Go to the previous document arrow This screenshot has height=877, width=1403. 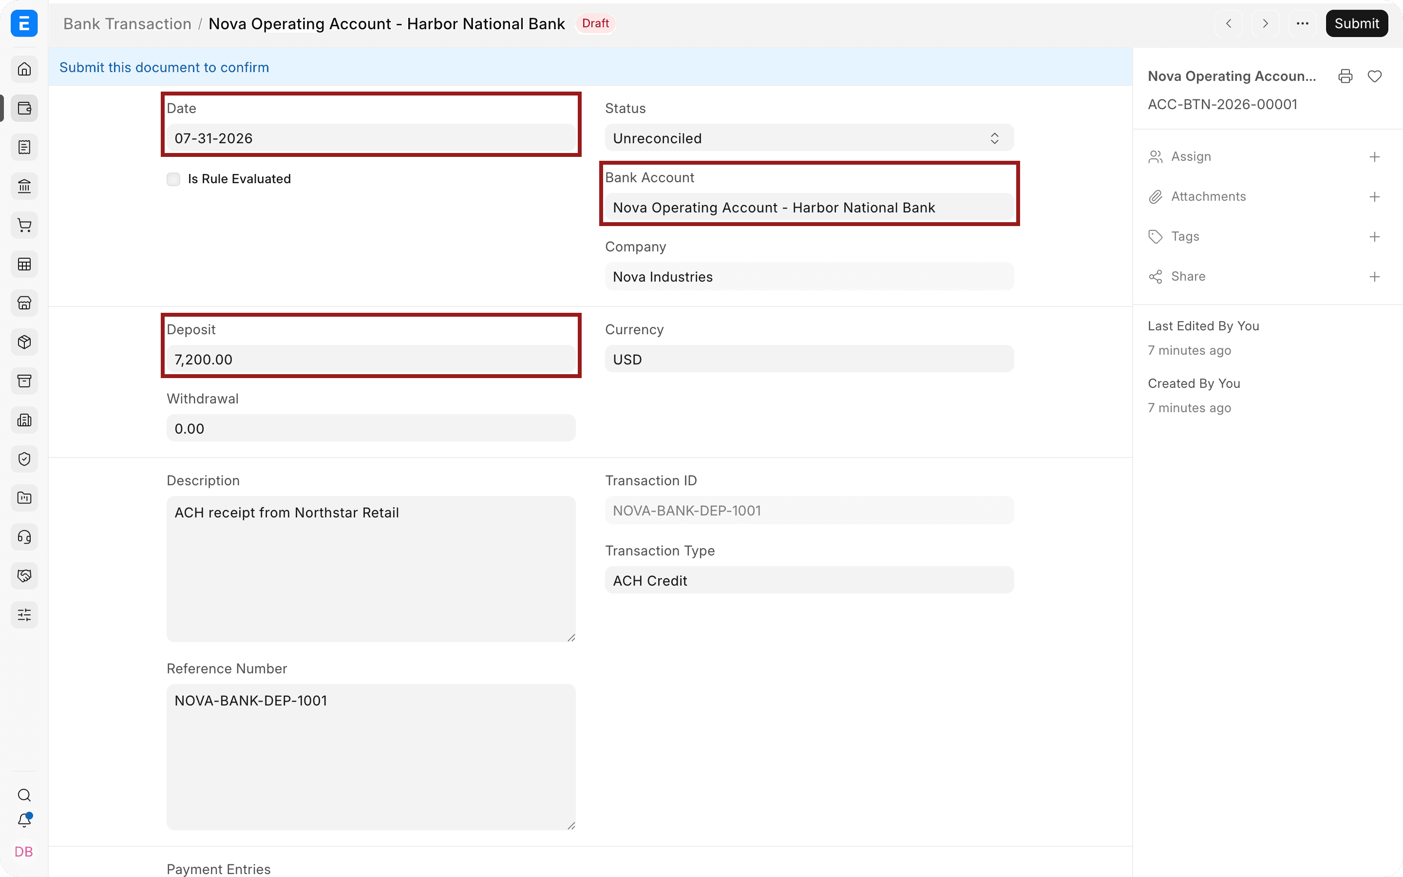point(1229,23)
